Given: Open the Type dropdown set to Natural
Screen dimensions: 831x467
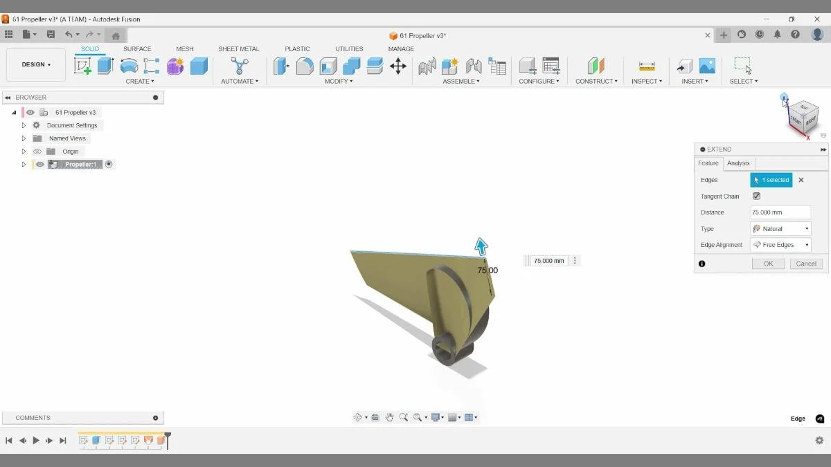Looking at the screenshot, I should tap(780, 228).
